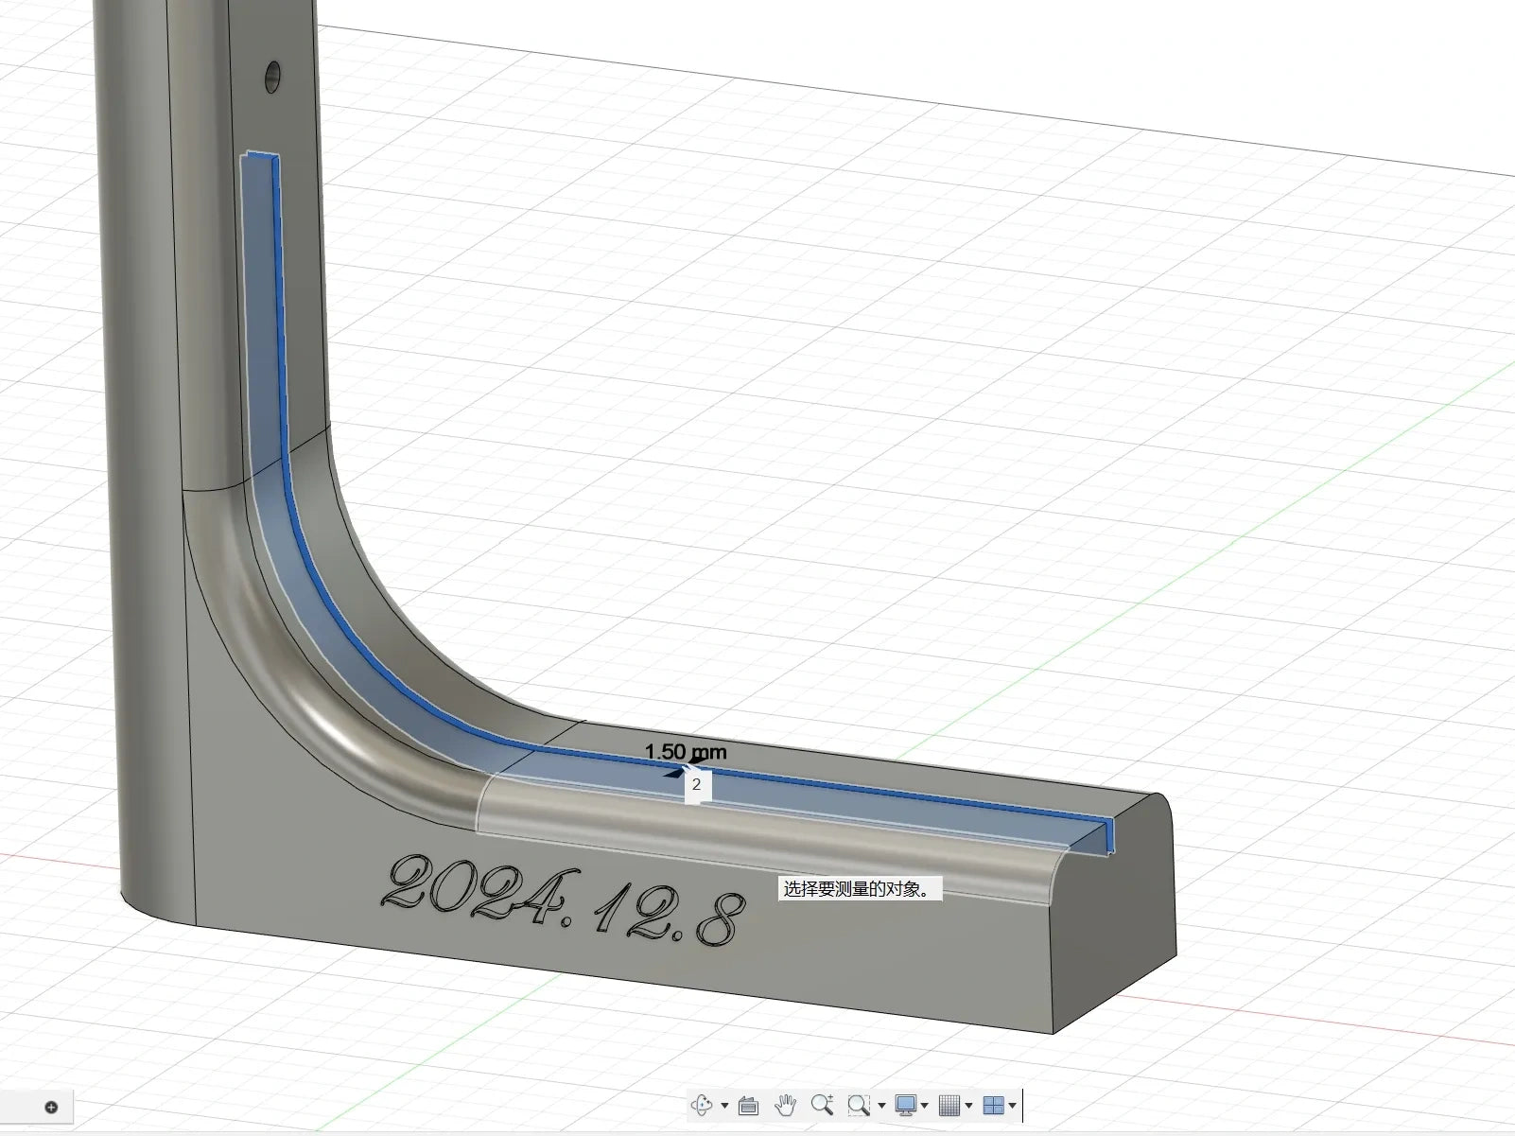The width and height of the screenshot is (1515, 1136).
Task: Open the Viewports dropdown arrow
Action: pos(1012,1106)
